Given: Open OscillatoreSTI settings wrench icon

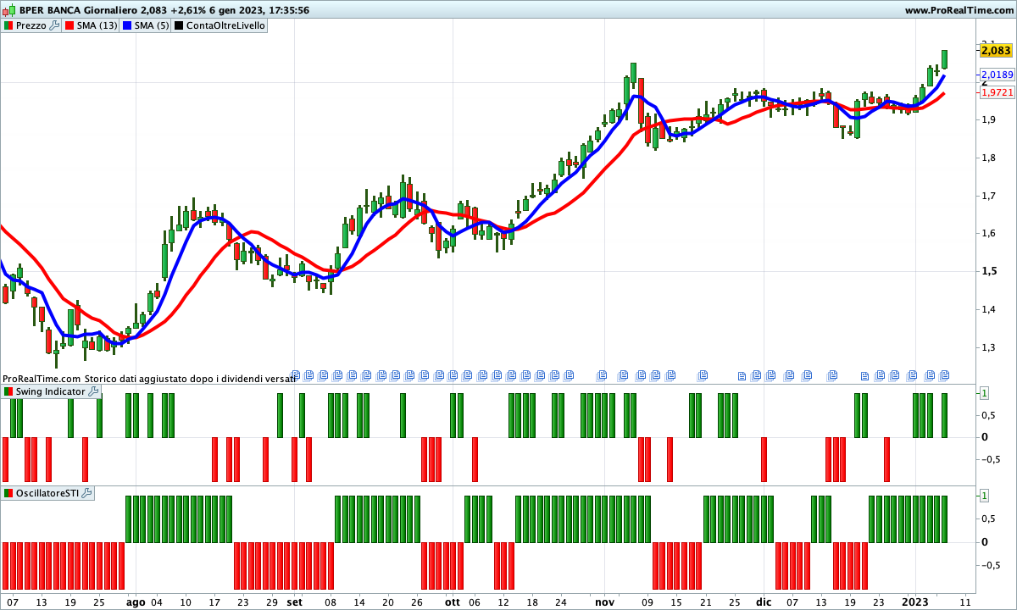Looking at the screenshot, I should 86,492.
